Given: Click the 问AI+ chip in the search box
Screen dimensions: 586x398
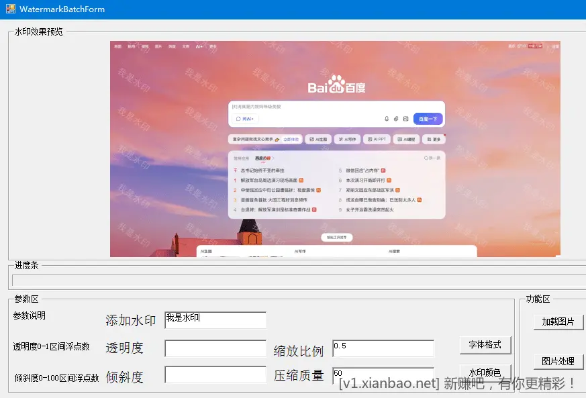Looking at the screenshot, I should tap(246, 119).
